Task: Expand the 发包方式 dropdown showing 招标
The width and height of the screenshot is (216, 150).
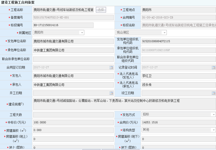Action: click(x=213, y=115)
